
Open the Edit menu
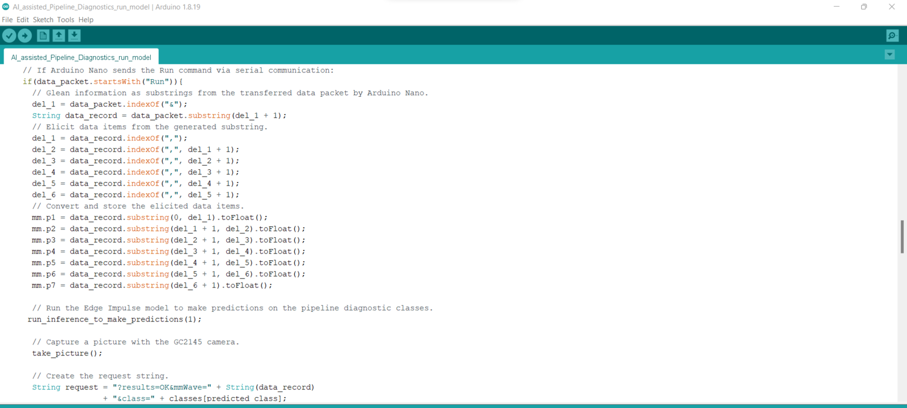tap(23, 19)
